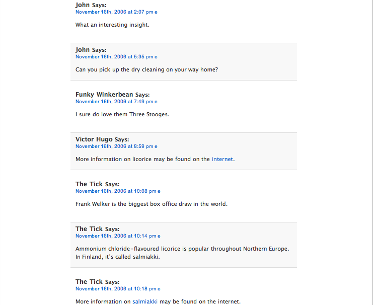The width and height of the screenshot is (373, 305).
Task: Edit the Frank Welker comment via 'e'
Action: point(159,191)
